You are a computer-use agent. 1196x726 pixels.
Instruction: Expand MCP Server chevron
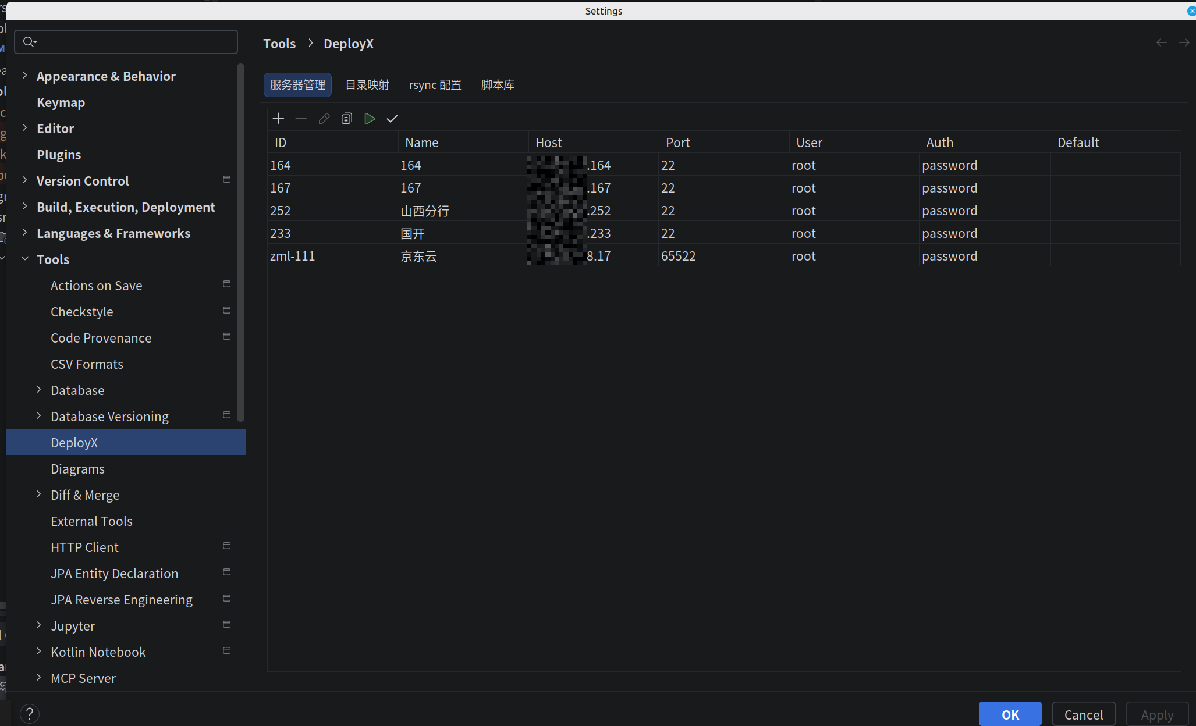[38, 677]
